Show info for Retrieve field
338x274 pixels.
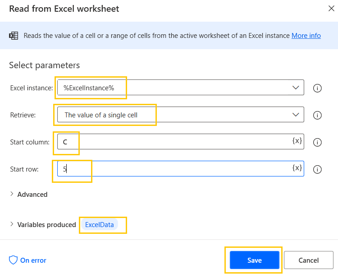(317, 115)
